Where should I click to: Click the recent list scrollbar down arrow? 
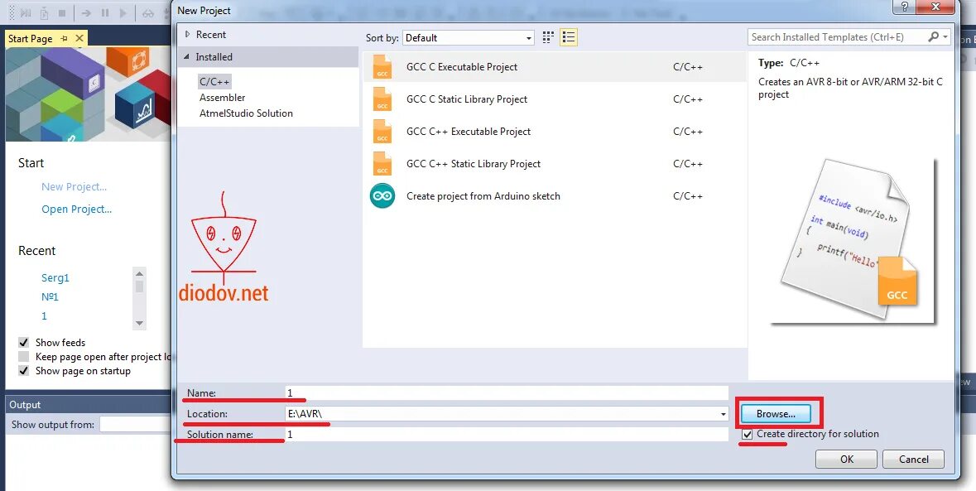[x=139, y=323]
